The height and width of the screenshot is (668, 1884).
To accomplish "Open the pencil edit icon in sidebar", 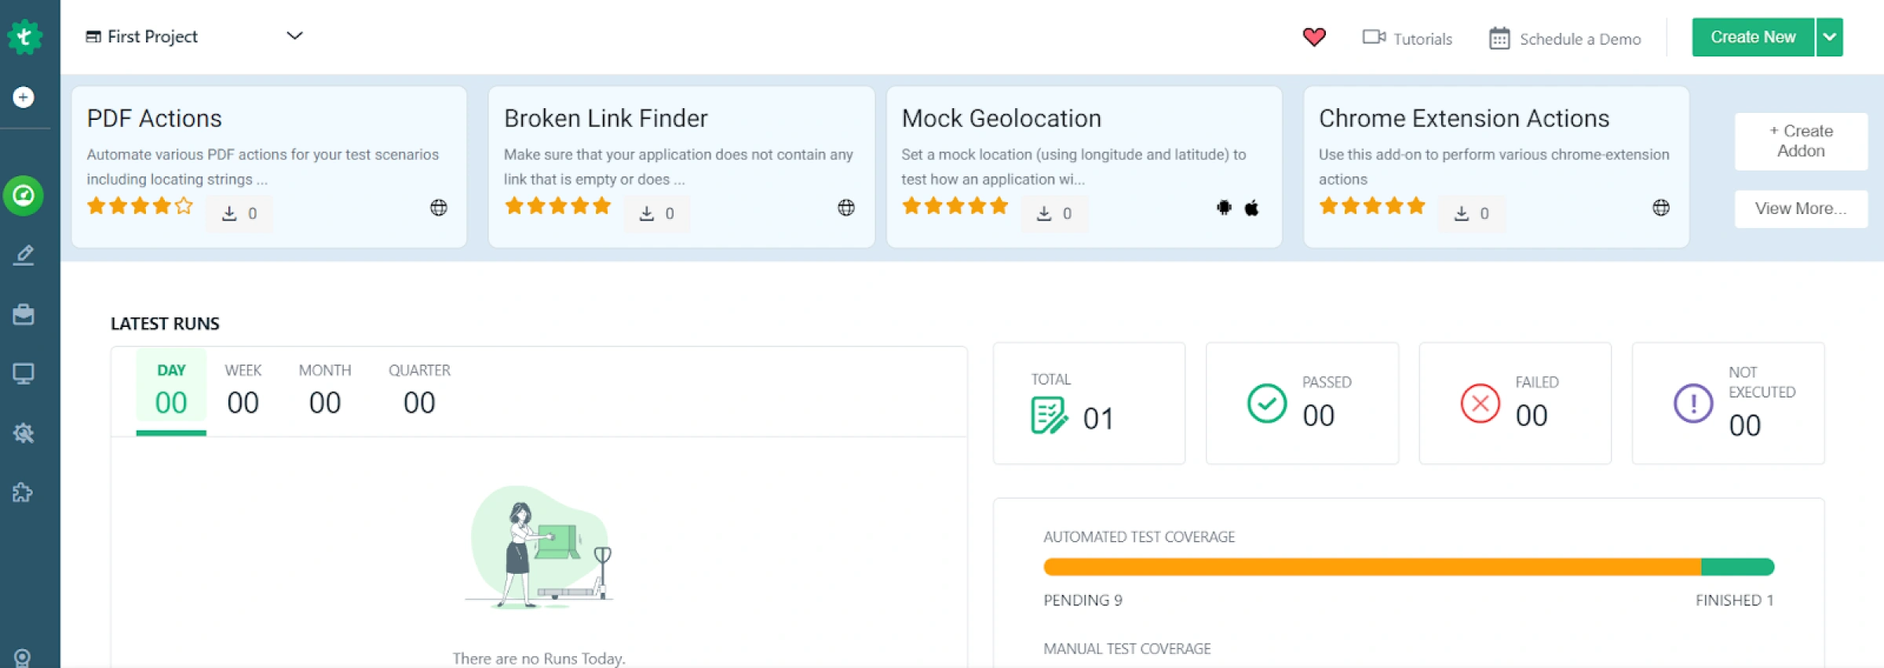I will click(24, 255).
